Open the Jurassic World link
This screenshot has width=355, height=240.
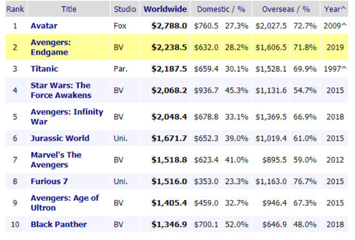pos(60,138)
